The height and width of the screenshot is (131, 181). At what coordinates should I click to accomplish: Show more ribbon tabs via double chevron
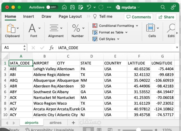[88, 16]
